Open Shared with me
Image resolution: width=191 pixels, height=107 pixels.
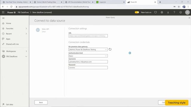(x=12, y=44)
